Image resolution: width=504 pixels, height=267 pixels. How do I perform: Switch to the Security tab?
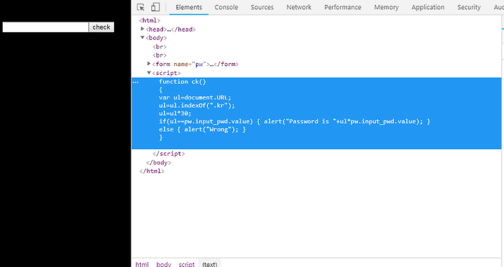coord(469,7)
